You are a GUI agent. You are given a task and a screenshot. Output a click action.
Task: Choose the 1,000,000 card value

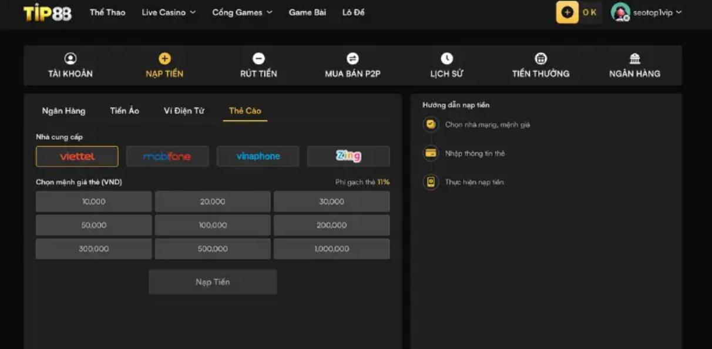point(332,249)
